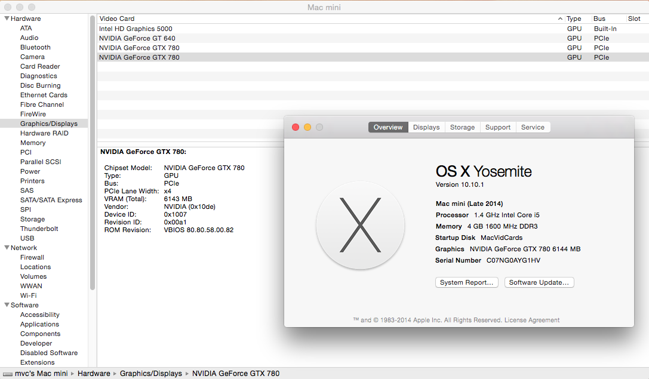The height and width of the screenshot is (379, 649).
Task: Select Printers in the sidebar
Action: [32, 181]
